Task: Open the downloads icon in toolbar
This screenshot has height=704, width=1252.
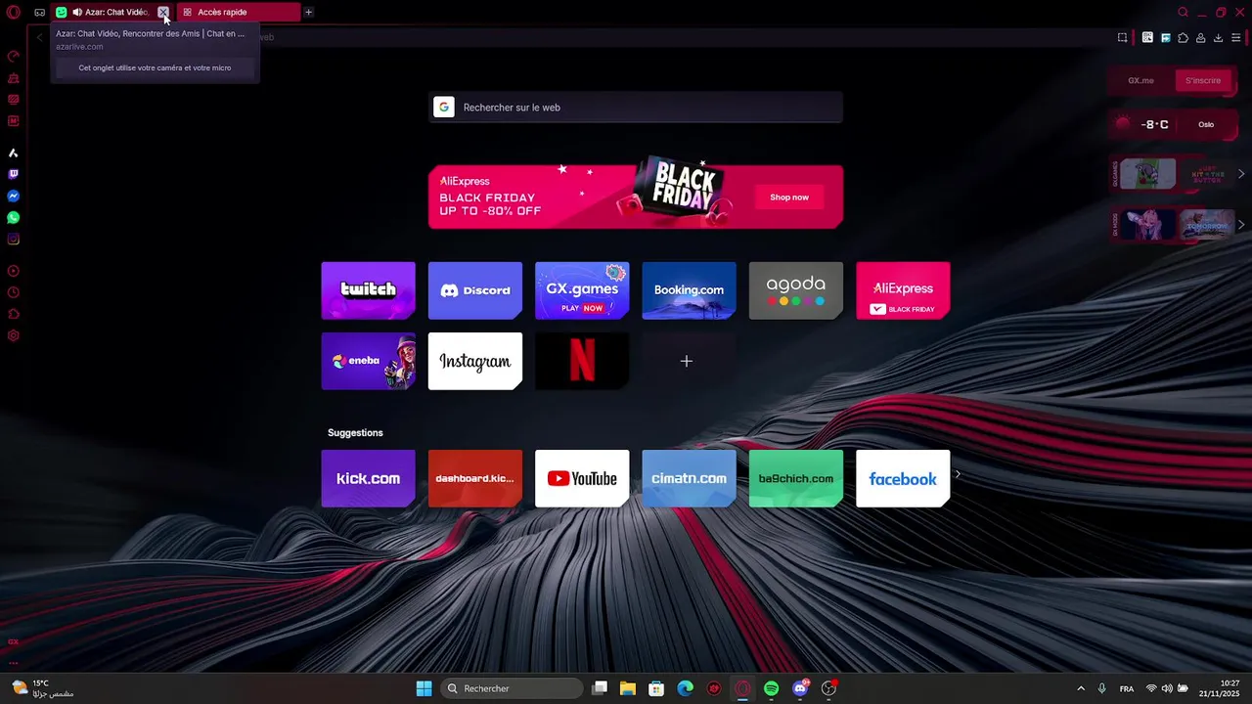Action: coord(1218,38)
